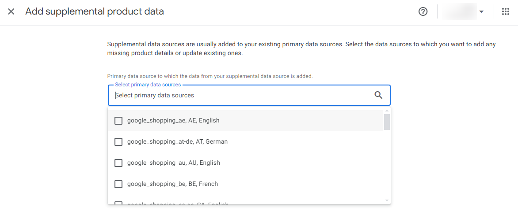Screen dimensions: 518x215
Task: Click the scrollbar up arrow in list
Action: coord(387,111)
